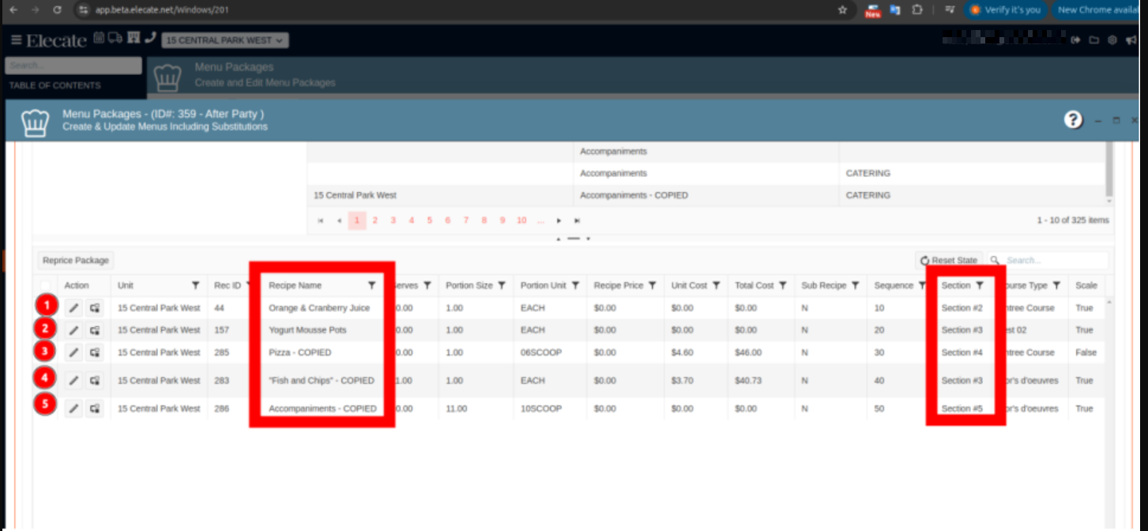Go to page 5 in the pager
1148x531 pixels.
coord(430,220)
